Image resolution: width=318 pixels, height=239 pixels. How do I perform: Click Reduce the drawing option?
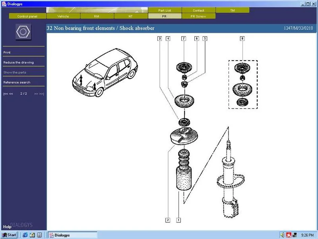tap(18, 63)
